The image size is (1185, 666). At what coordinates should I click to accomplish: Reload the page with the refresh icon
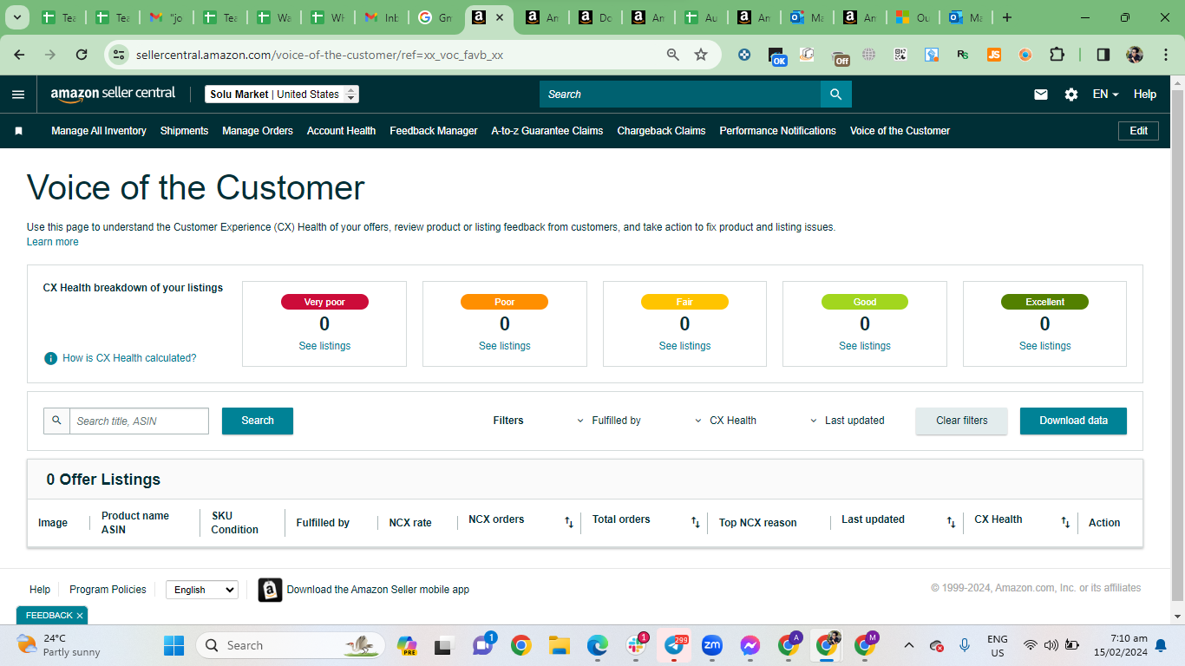click(x=82, y=55)
